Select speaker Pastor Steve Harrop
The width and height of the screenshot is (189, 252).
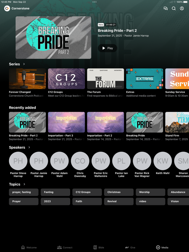[18, 161]
